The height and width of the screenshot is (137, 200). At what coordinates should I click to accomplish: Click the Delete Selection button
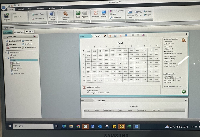13,47
